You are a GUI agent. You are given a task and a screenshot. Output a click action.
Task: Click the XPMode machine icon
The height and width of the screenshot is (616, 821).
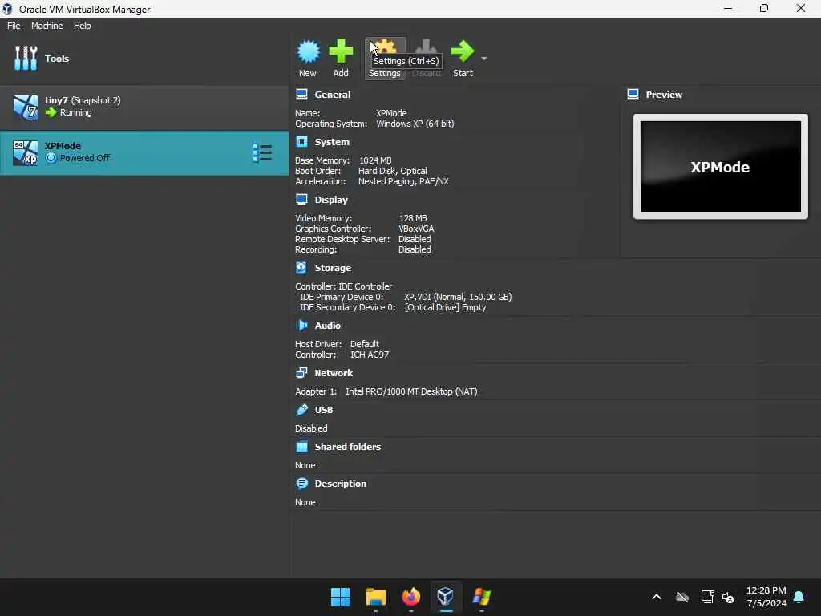click(x=26, y=153)
